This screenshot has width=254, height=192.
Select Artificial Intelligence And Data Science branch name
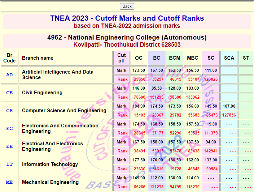click(58, 75)
